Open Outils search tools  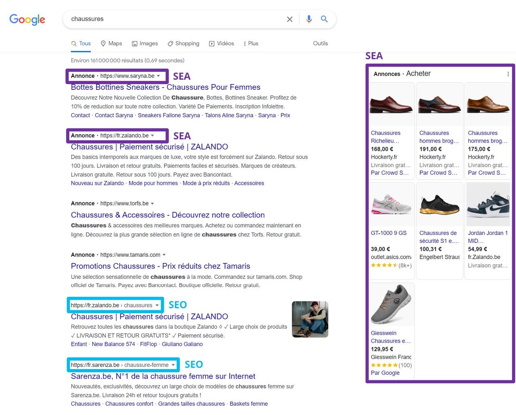[x=320, y=44]
